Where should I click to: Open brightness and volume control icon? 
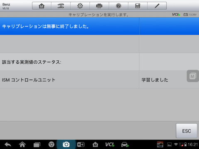click(81, 144)
